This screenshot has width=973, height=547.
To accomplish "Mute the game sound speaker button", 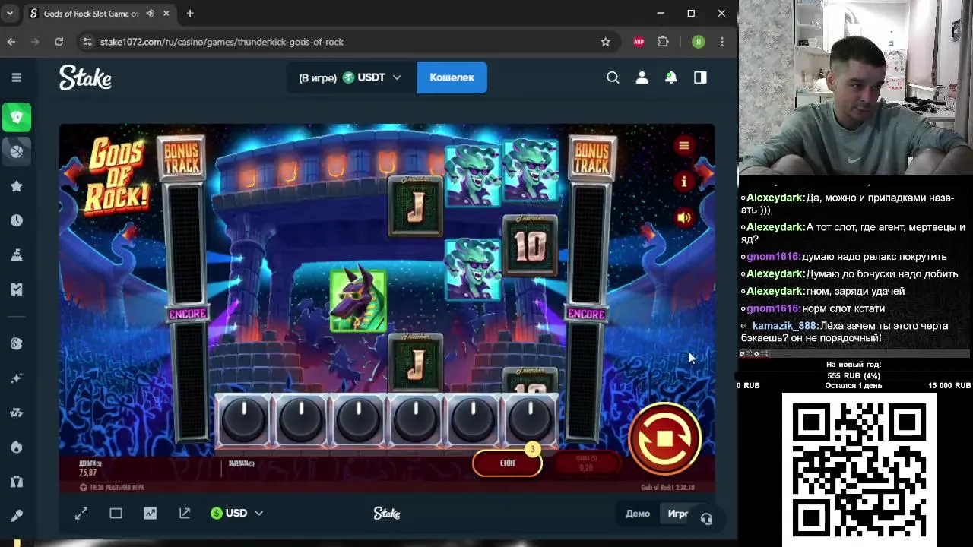I will point(683,218).
